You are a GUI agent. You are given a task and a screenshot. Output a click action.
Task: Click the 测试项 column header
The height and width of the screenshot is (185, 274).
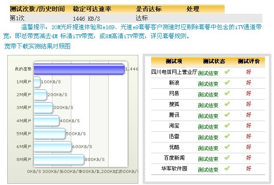pos(174,61)
